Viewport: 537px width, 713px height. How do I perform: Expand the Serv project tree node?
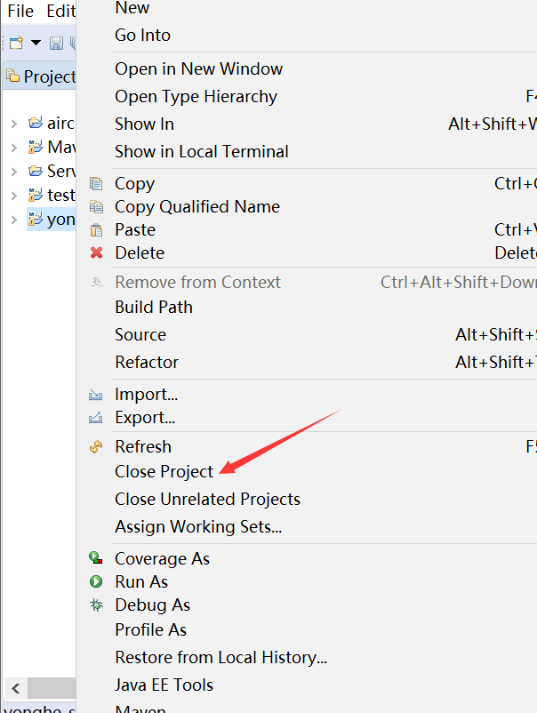click(13, 171)
